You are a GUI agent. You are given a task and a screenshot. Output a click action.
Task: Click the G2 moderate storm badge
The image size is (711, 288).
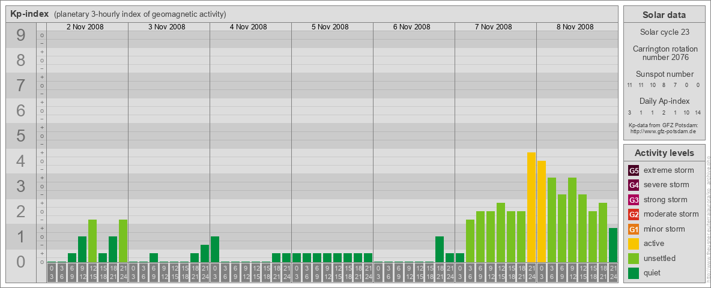634,214
